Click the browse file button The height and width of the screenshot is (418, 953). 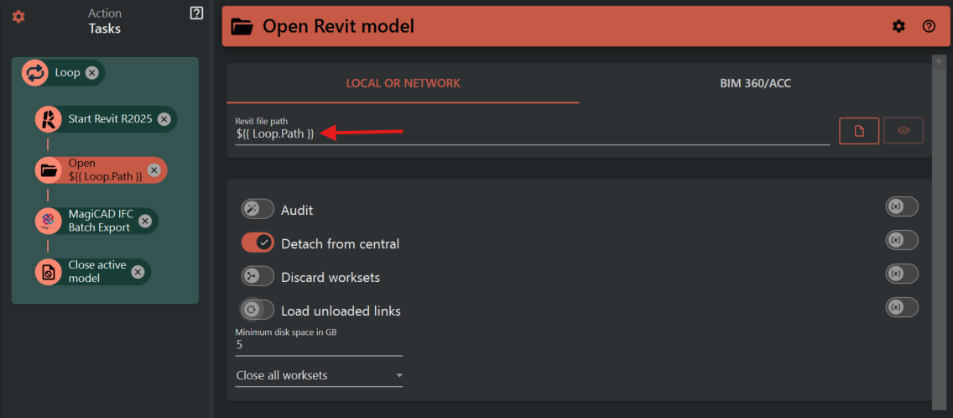[x=859, y=131]
